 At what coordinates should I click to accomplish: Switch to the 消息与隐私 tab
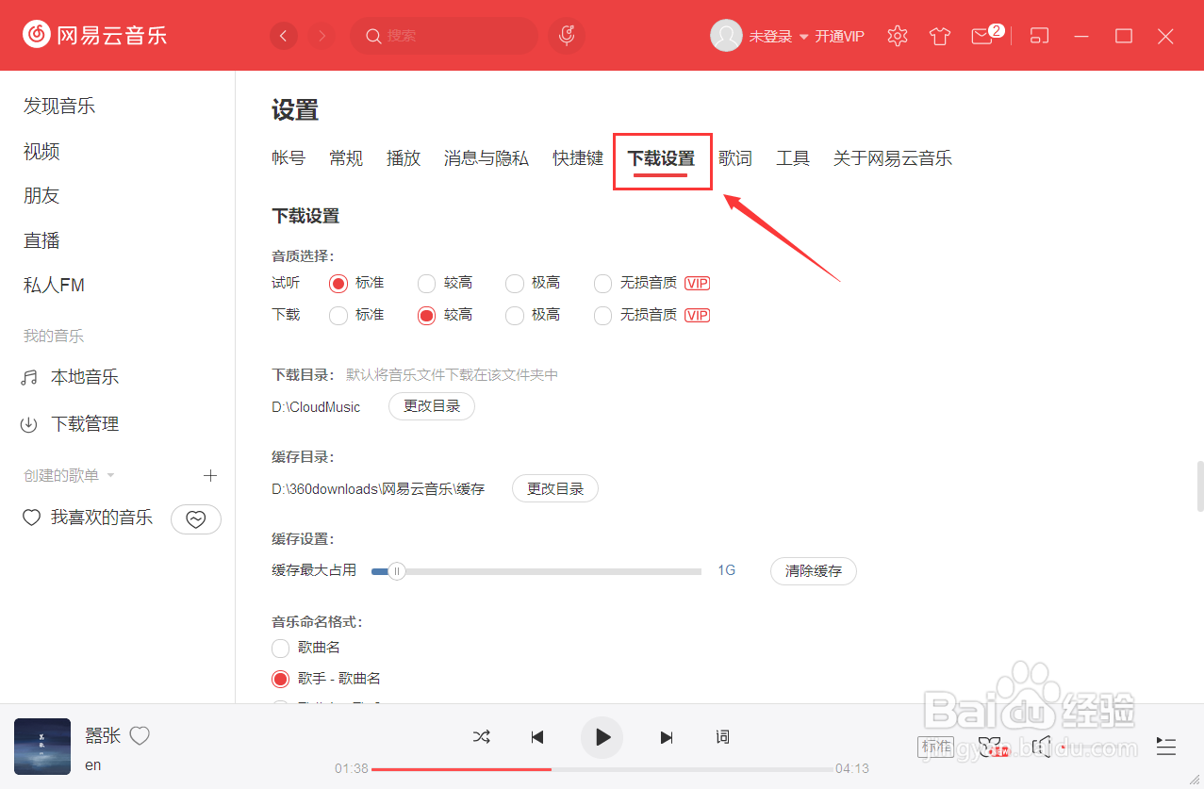pyautogui.click(x=487, y=158)
